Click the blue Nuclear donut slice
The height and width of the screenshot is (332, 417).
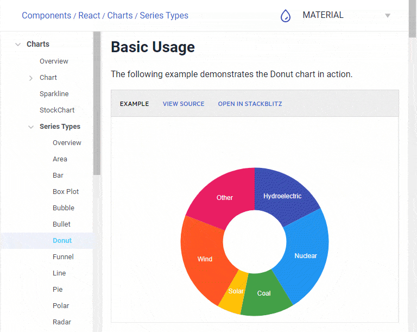coord(306,255)
